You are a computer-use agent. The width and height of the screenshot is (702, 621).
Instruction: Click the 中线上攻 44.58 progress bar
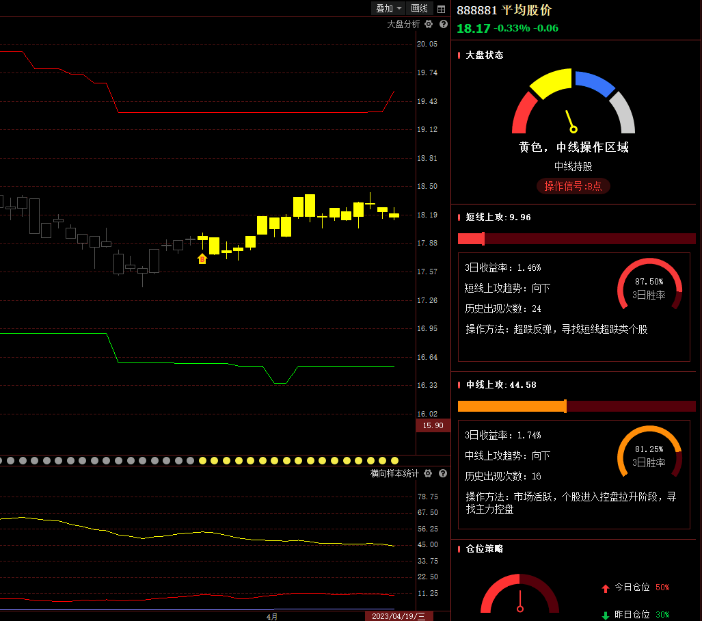(577, 406)
